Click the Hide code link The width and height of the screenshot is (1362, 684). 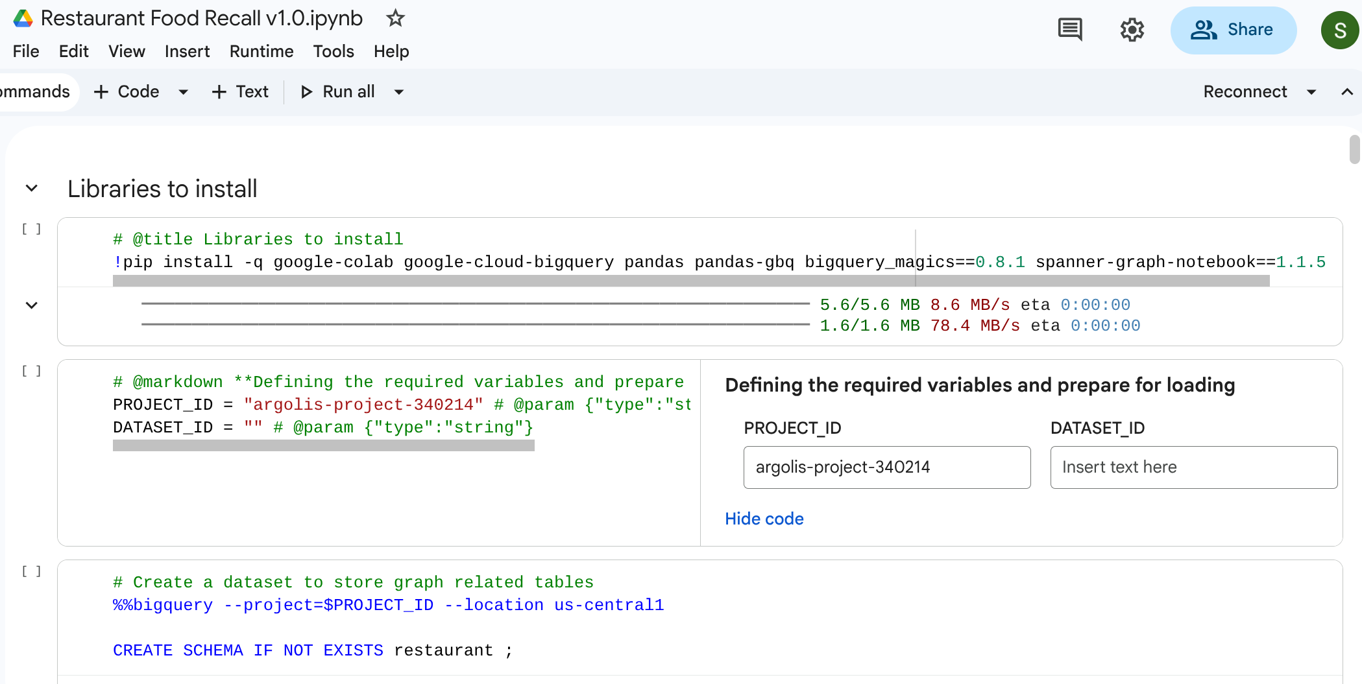tap(764, 519)
